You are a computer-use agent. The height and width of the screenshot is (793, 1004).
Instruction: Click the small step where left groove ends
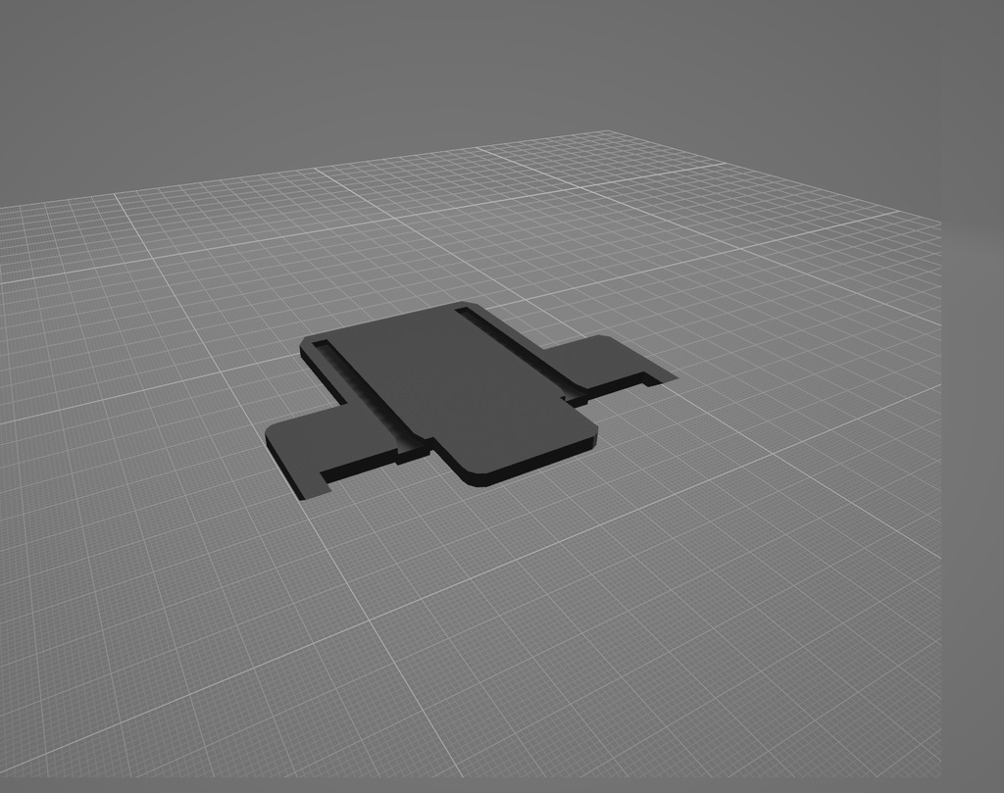click(x=412, y=452)
